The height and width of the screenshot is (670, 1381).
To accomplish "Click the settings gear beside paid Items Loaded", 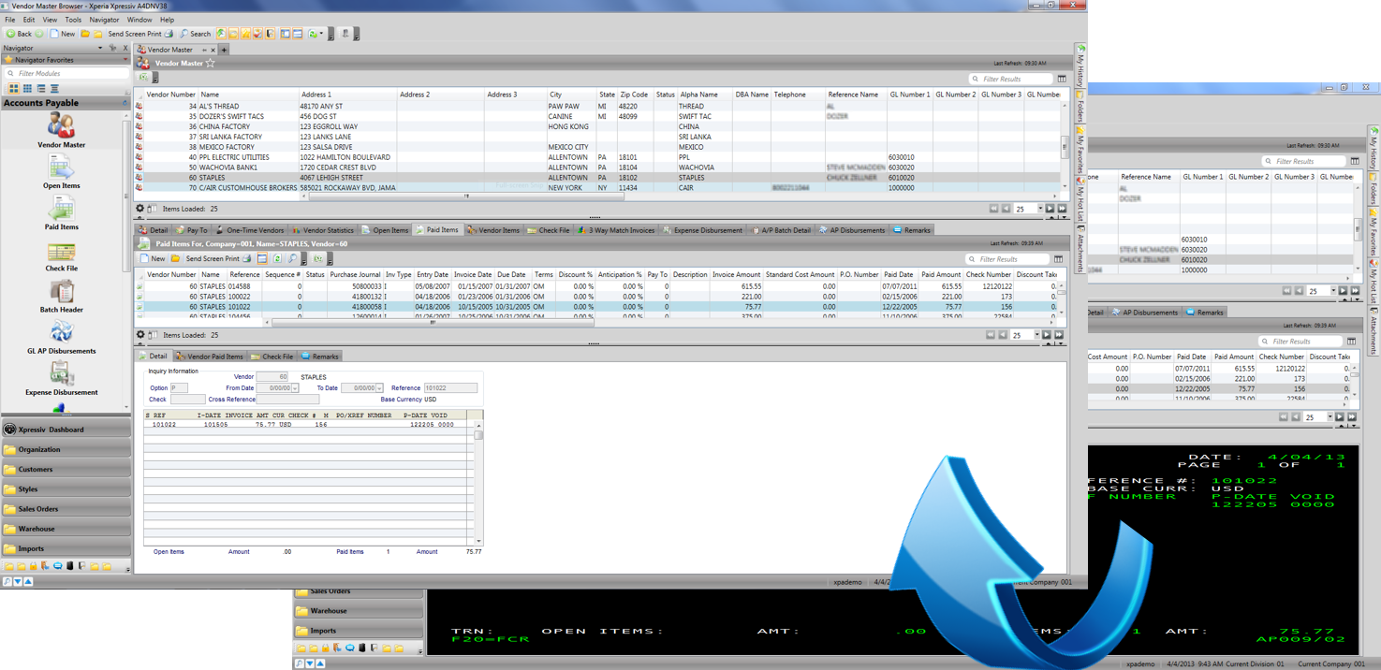I will click(x=140, y=334).
